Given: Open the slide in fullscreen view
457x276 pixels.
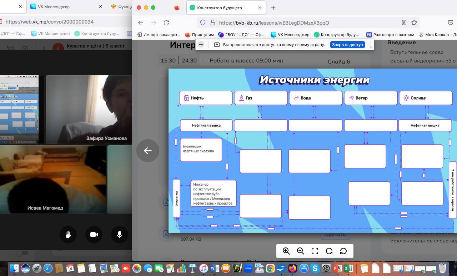Looking at the screenshot, I should (315, 251).
